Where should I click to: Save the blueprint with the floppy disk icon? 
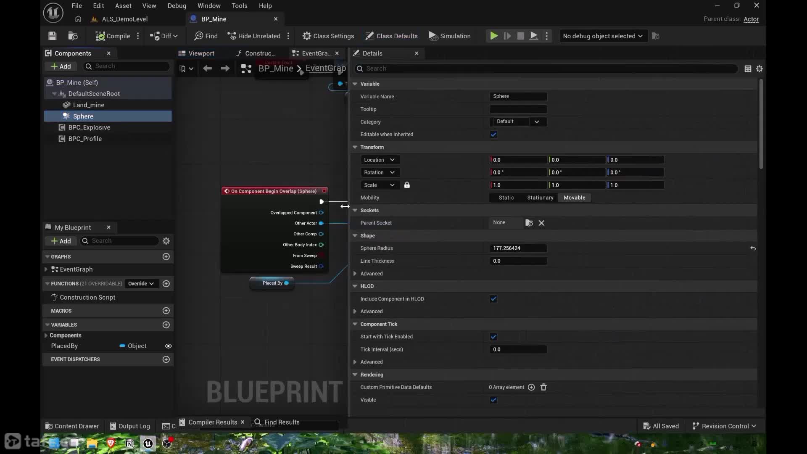click(x=52, y=36)
